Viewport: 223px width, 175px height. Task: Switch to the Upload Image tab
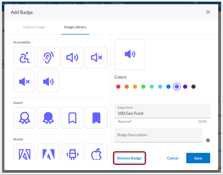point(34,27)
